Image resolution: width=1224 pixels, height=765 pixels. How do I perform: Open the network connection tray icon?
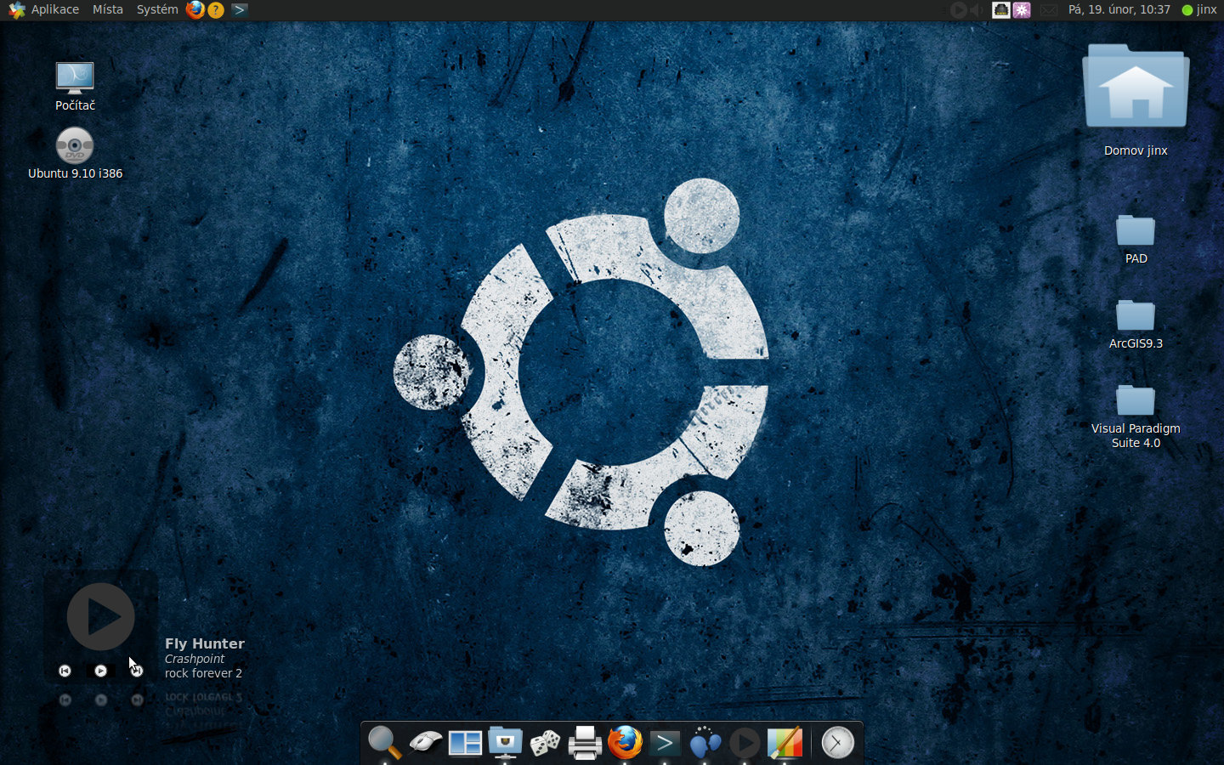tap(1001, 10)
